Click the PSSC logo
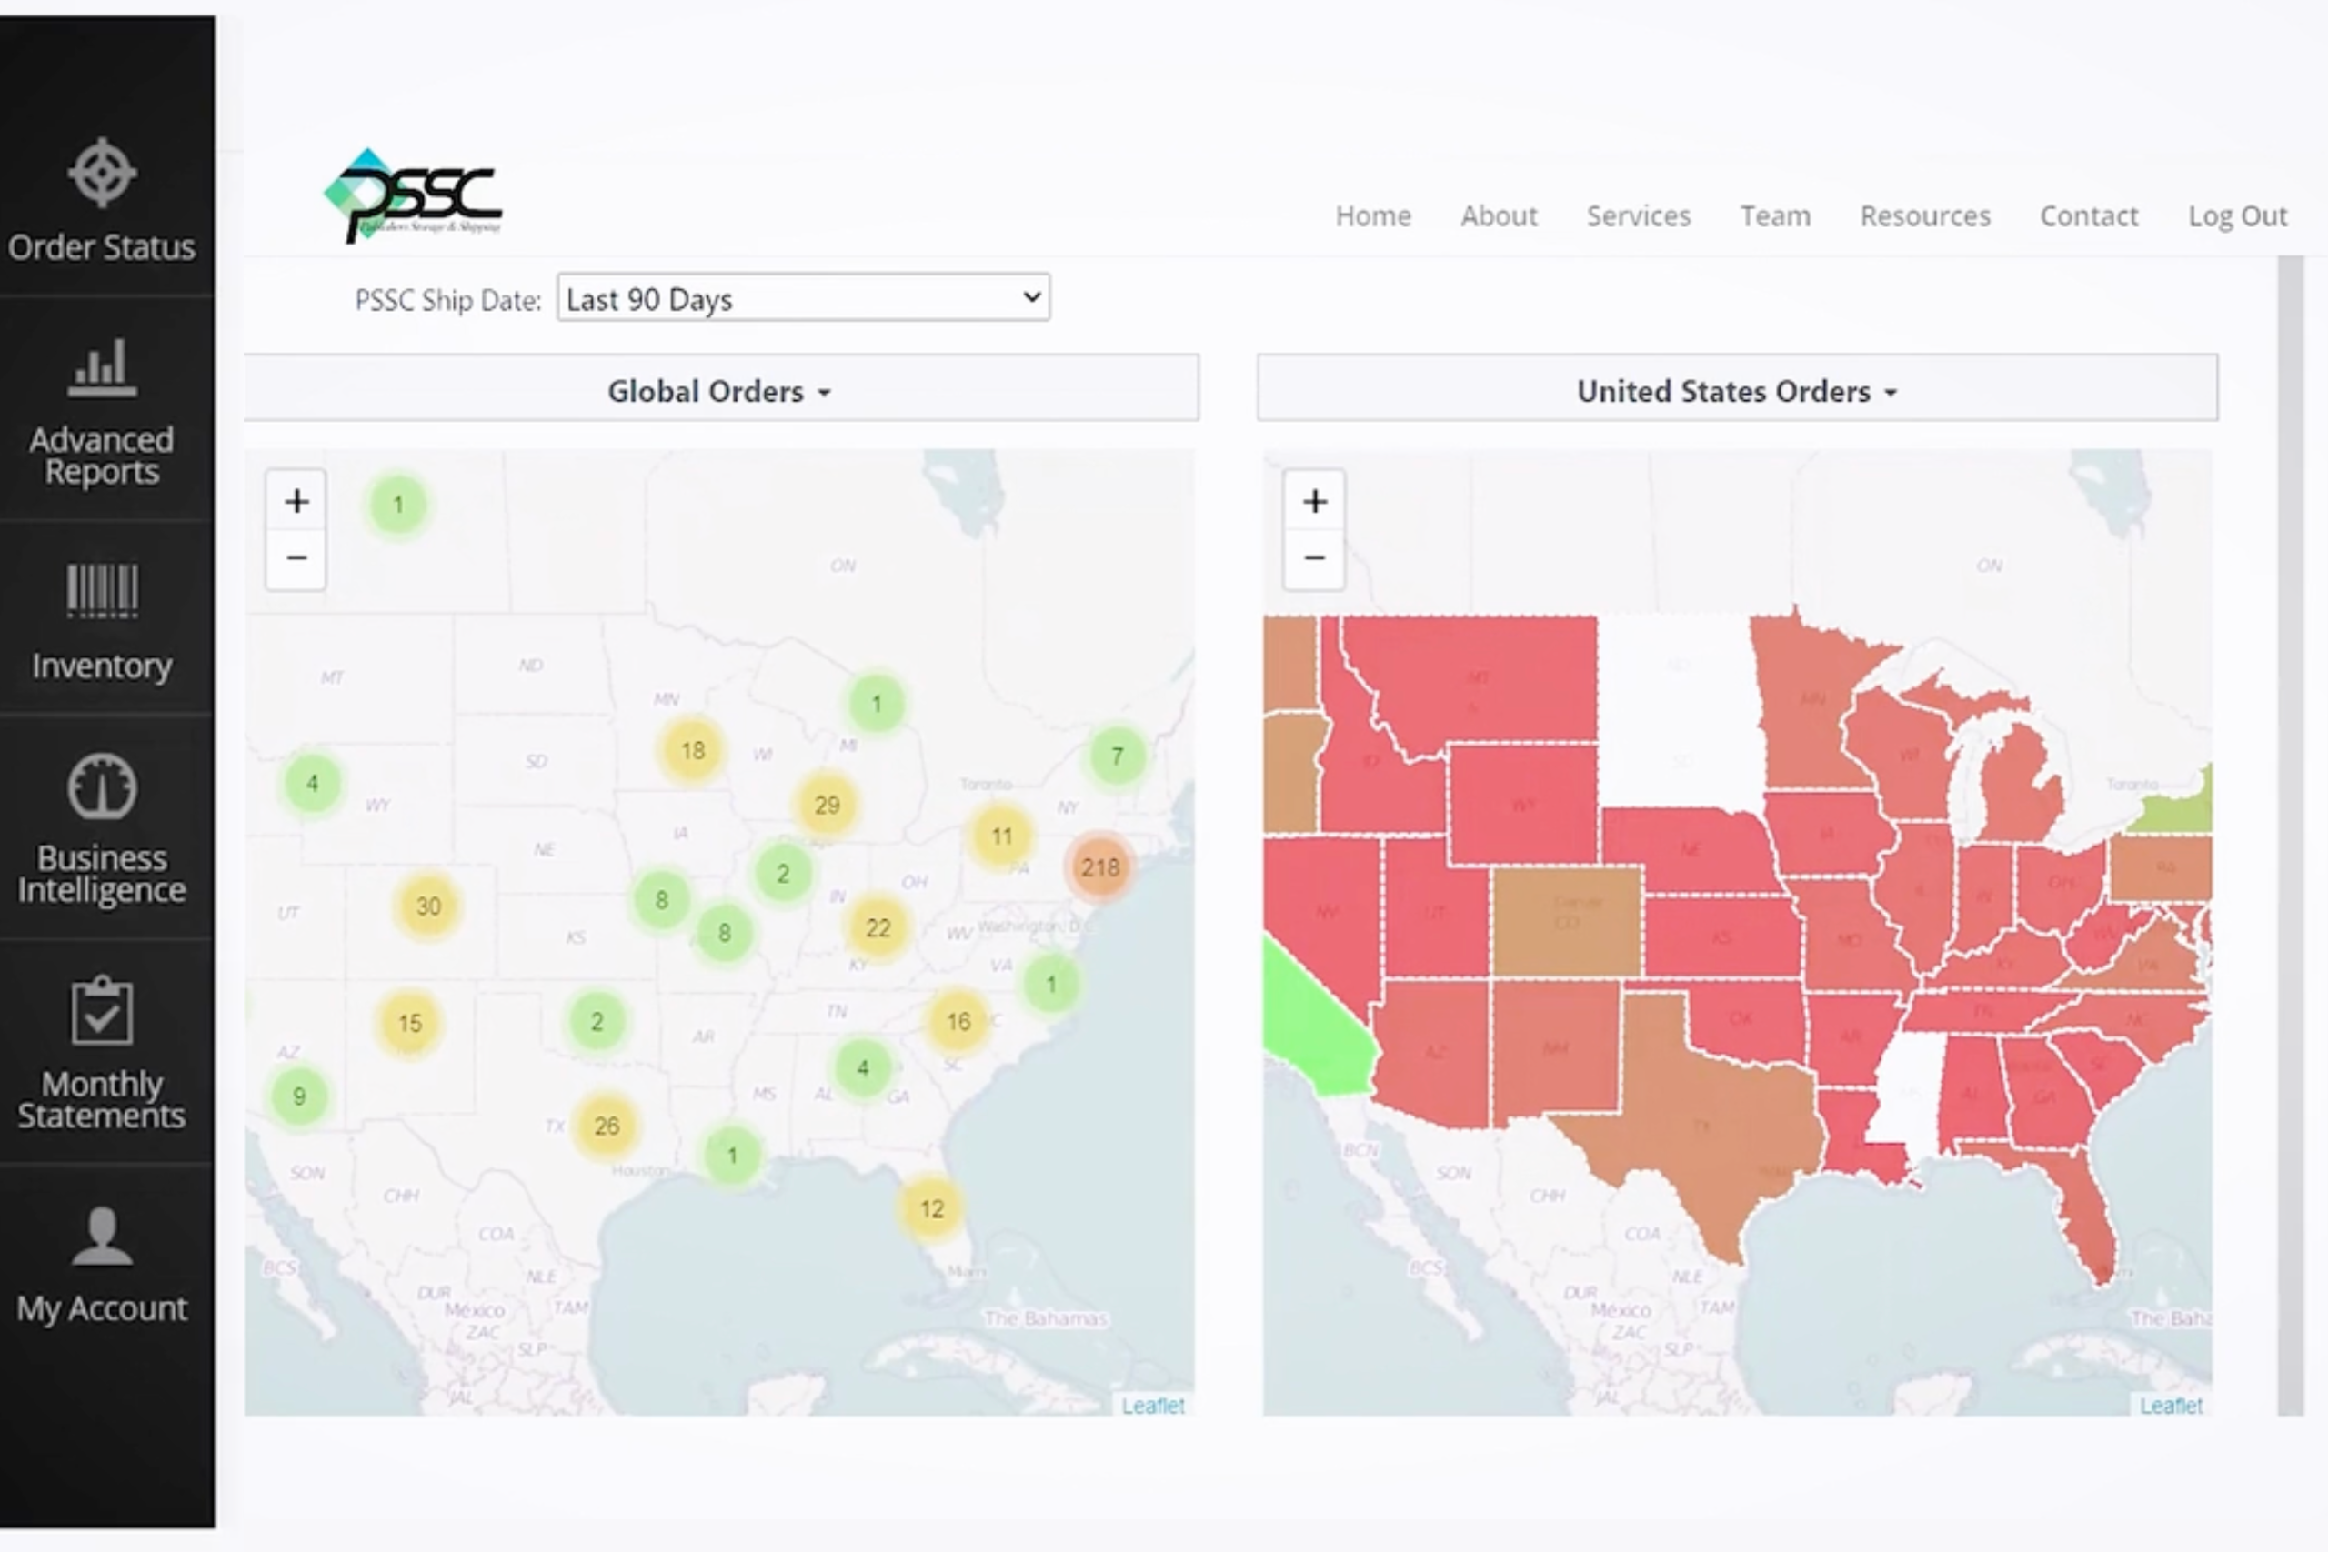Image resolution: width=2328 pixels, height=1552 pixels. point(414,197)
